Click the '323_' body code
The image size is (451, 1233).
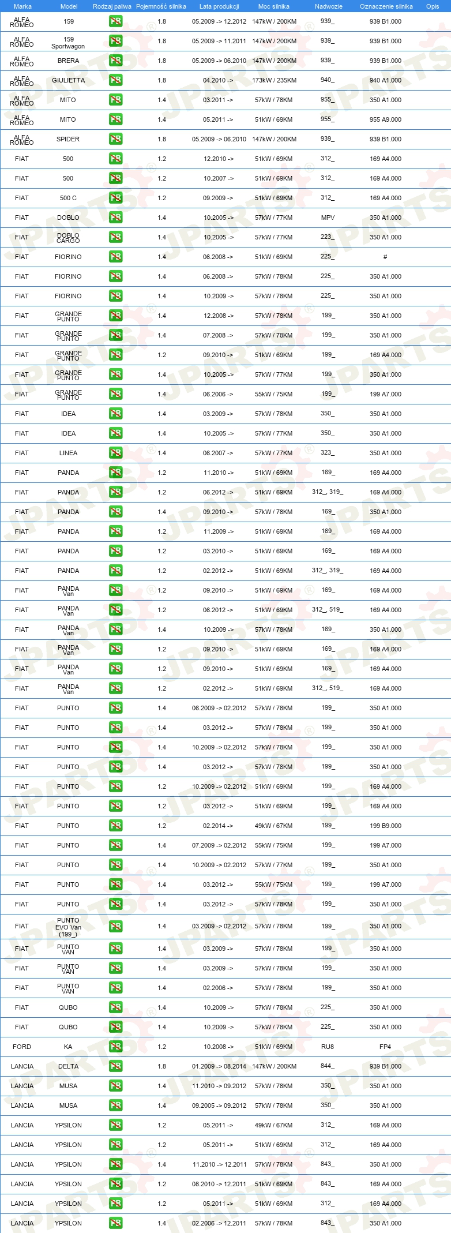coord(328,453)
